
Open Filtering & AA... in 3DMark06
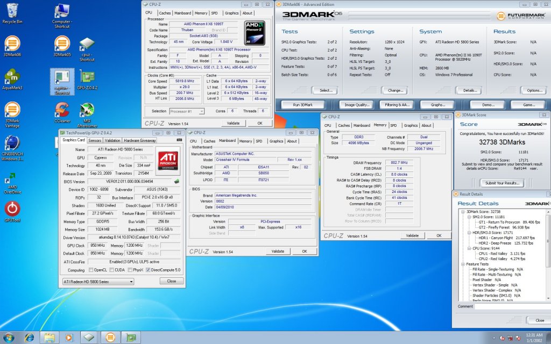pos(397,105)
